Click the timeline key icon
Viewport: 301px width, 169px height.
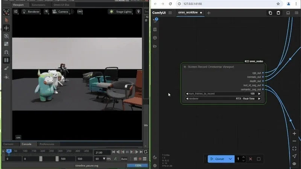[x=116, y=158]
